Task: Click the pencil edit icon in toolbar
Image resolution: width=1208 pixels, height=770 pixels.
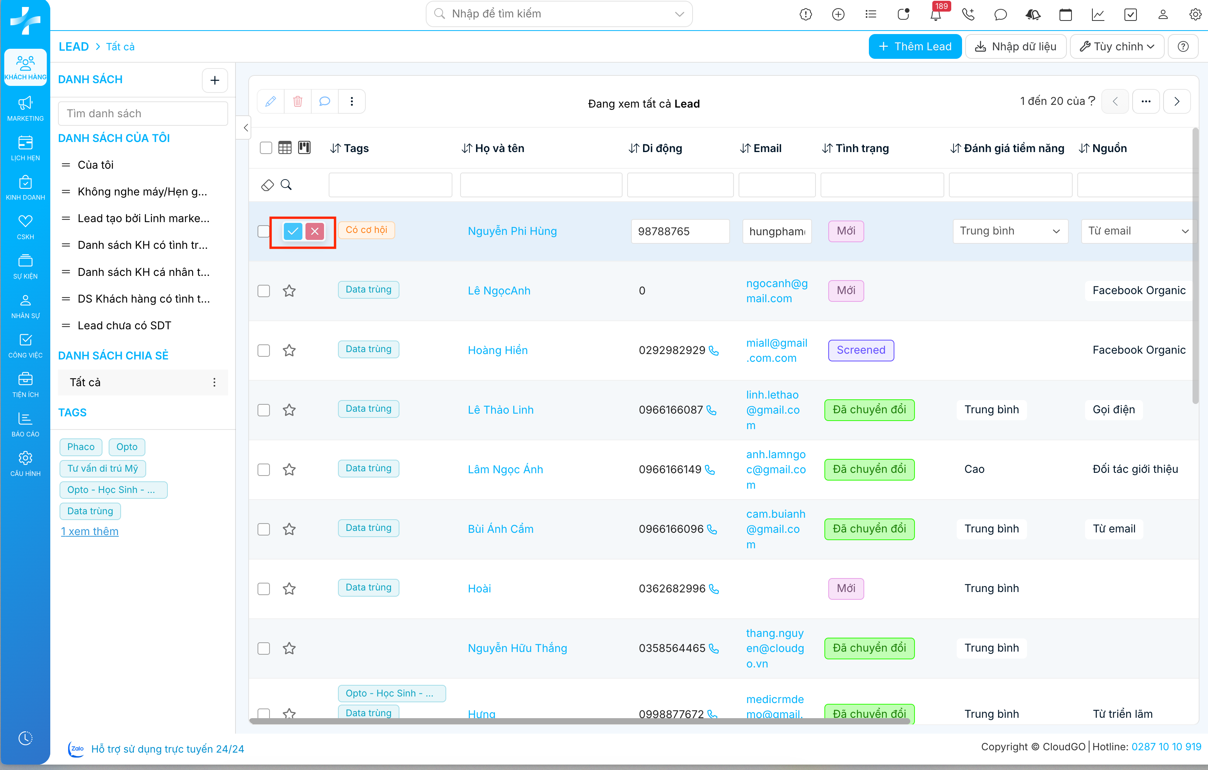Action: point(270,101)
